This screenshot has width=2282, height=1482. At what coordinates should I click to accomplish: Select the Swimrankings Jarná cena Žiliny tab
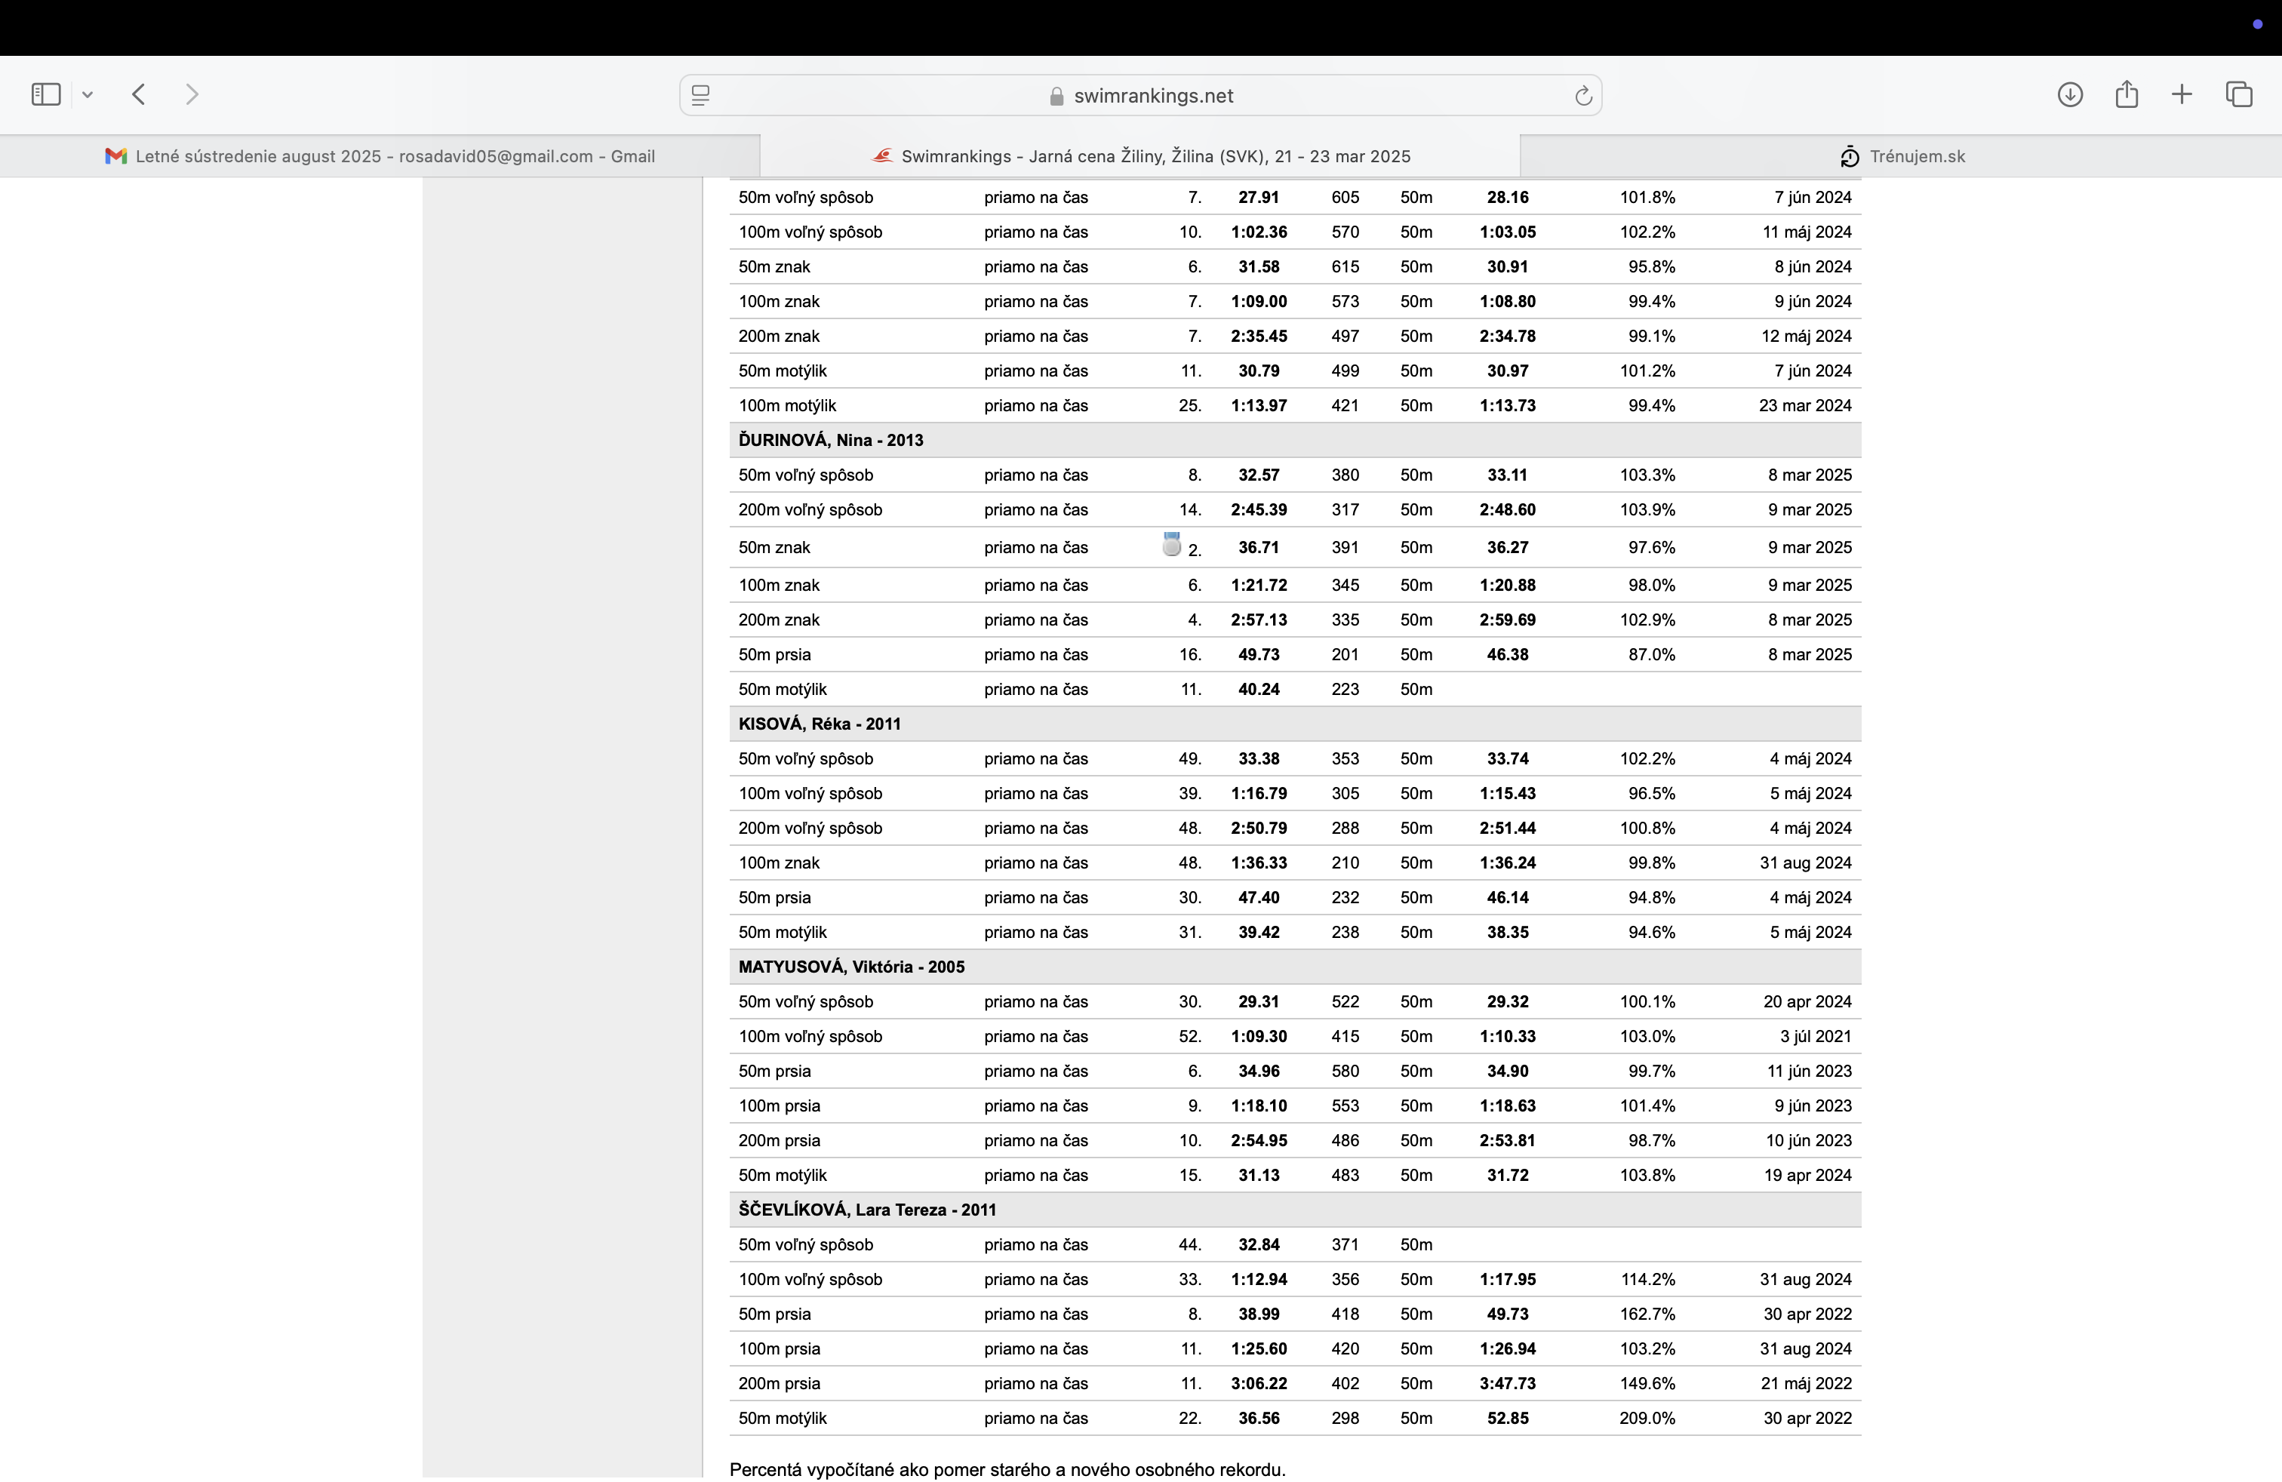tap(1140, 156)
